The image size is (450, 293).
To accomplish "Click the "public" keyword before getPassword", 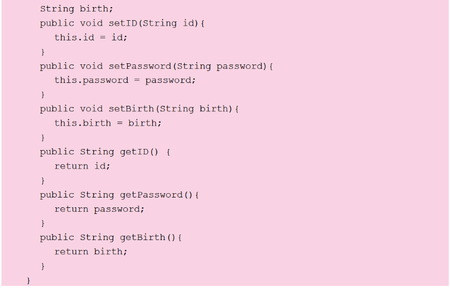I will pos(57,195).
